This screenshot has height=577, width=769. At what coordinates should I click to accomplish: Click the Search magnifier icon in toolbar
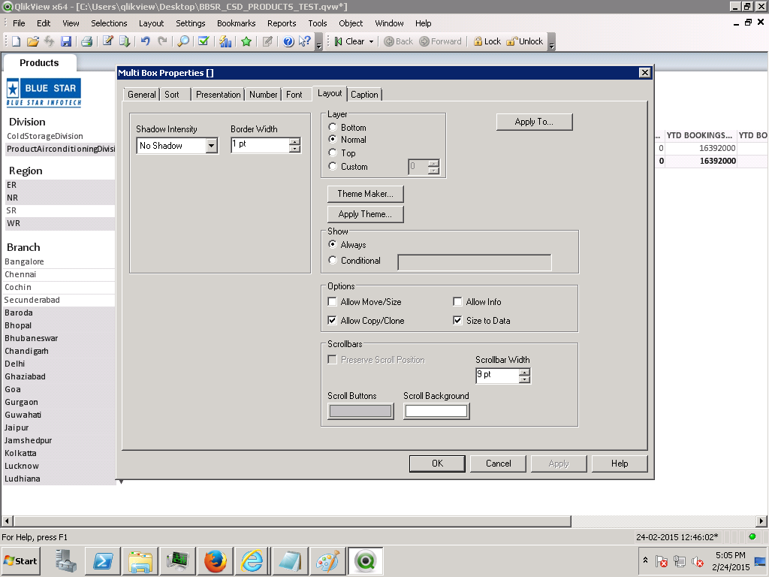183,42
